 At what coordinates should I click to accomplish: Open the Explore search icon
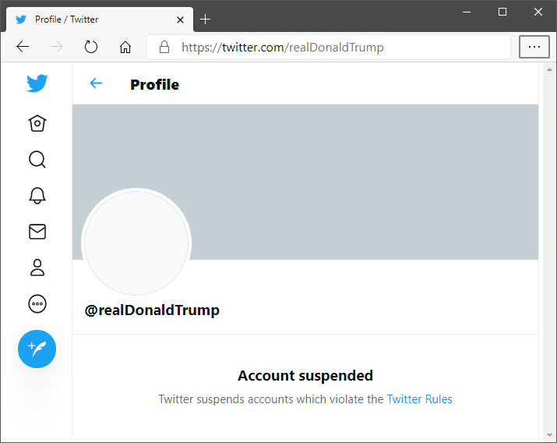(37, 160)
